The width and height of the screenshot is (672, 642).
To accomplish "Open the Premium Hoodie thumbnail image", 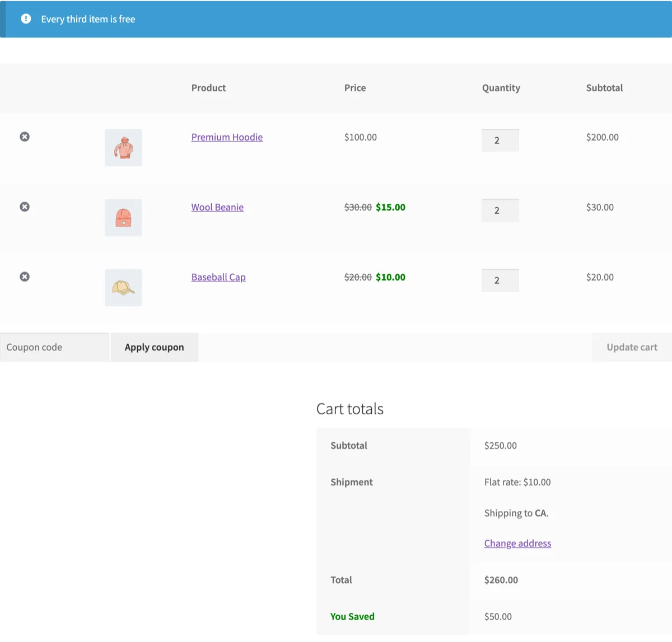I will (x=123, y=148).
